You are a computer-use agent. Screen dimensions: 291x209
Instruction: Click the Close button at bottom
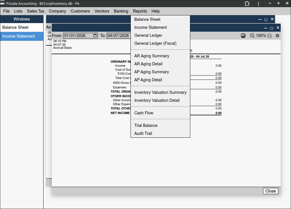[271, 191]
